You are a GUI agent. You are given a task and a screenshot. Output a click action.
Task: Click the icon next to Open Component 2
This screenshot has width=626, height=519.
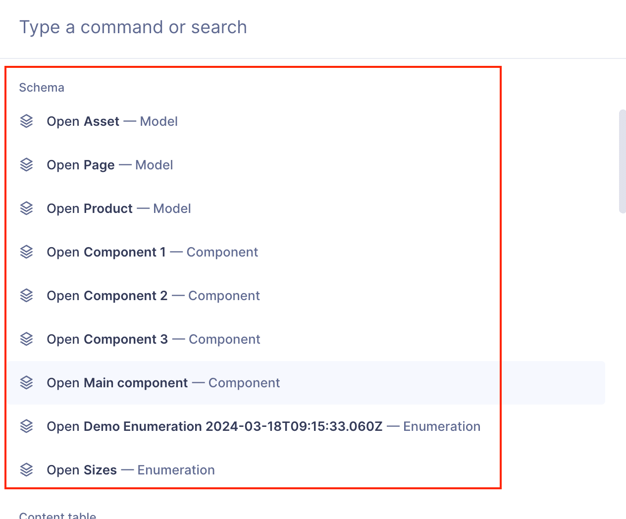tap(27, 295)
